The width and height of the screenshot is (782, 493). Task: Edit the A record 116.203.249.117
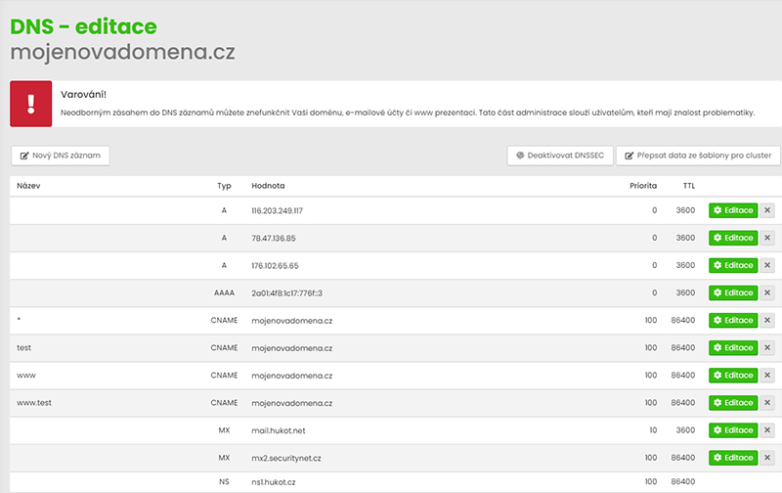[732, 210]
